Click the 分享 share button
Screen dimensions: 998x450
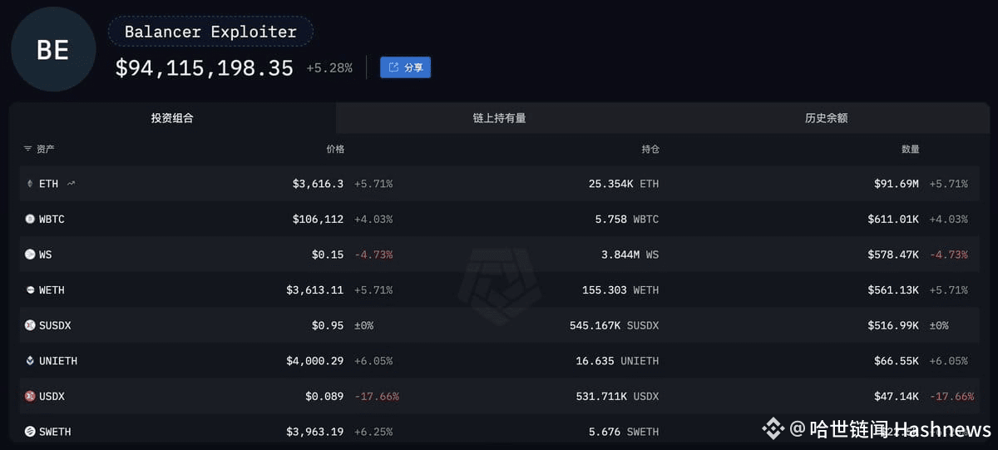(405, 67)
